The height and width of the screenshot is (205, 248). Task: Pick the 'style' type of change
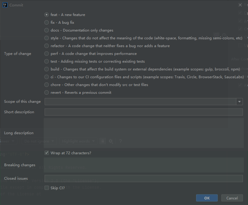pyautogui.click(x=46, y=38)
